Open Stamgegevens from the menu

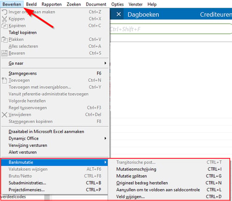click(55, 74)
